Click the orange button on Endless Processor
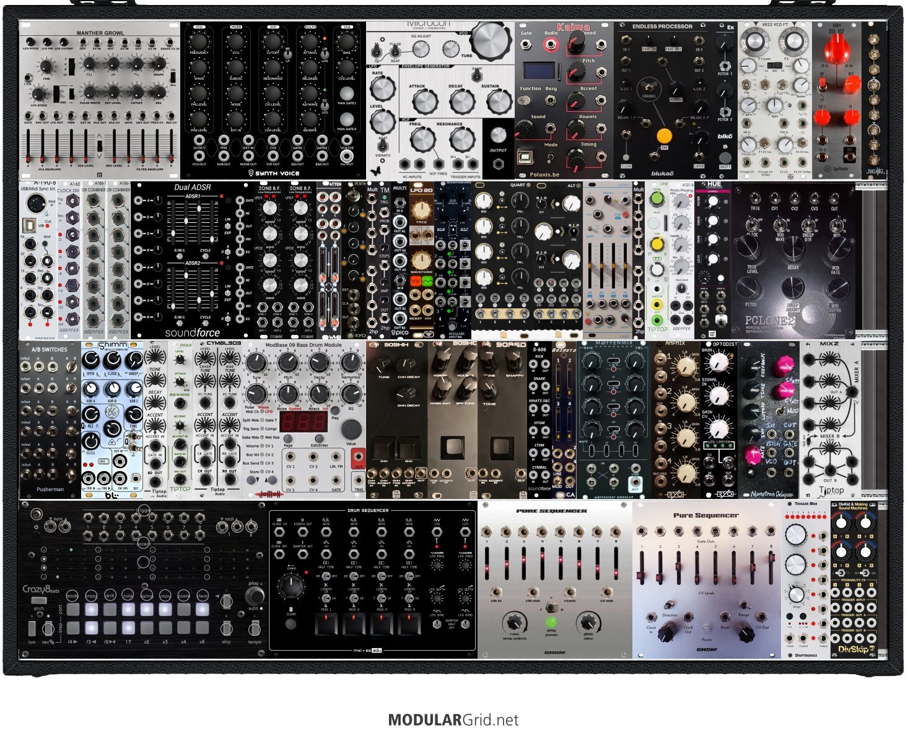 coord(664,136)
